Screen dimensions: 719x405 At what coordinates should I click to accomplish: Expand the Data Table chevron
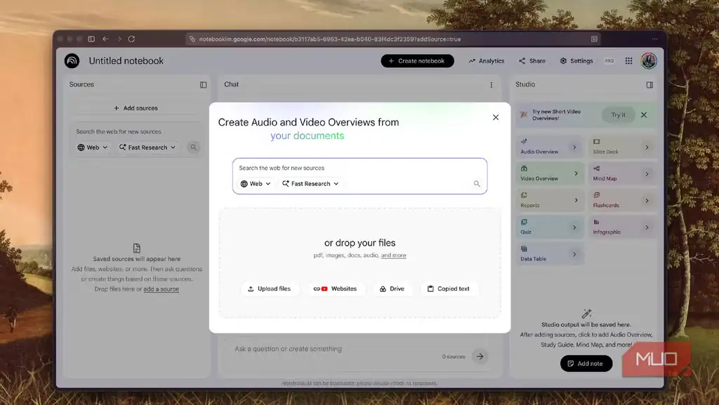pos(574,254)
